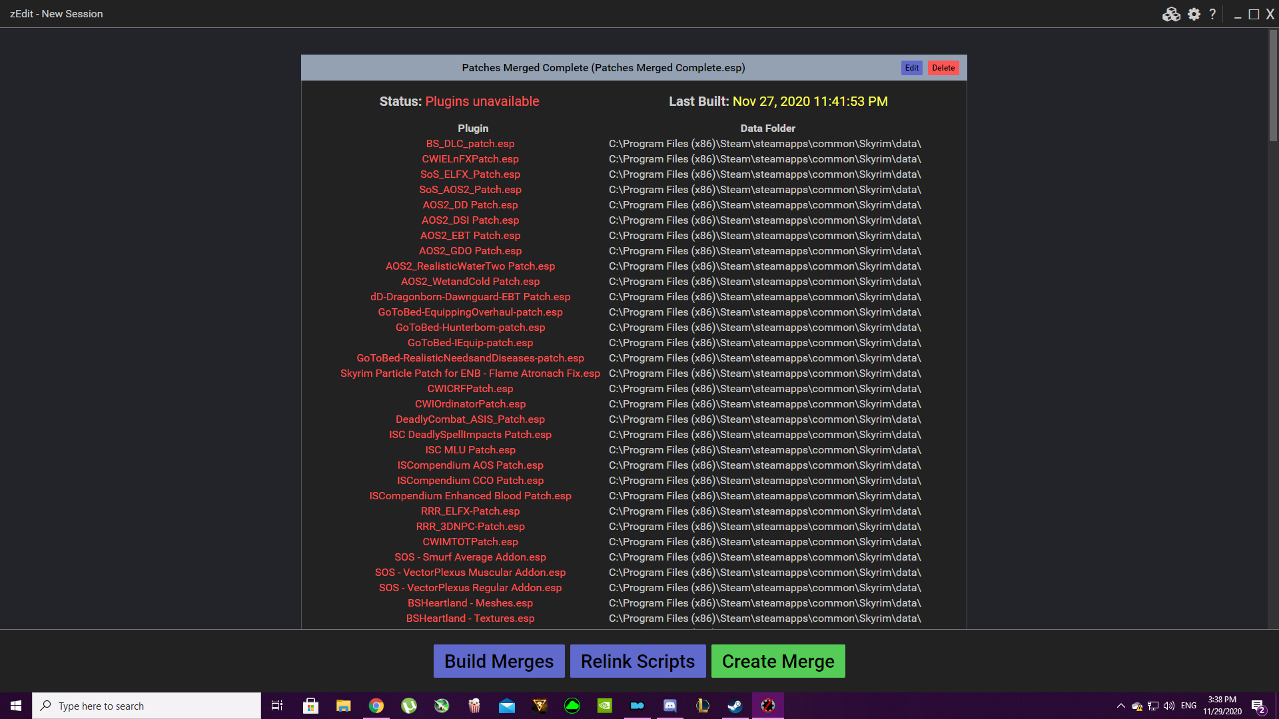
Task: Click the vertical scrollbar thumb
Action: [x=1273, y=86]
